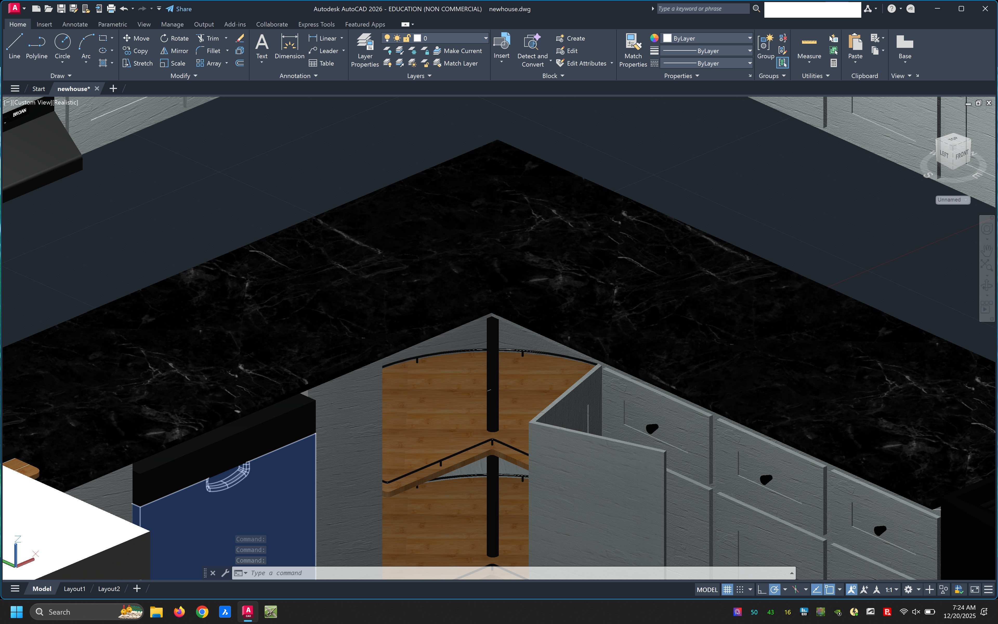The height and width of the screenshot is (624, 998).
Task: Click the Mirror tool
Action: (174, 51)
